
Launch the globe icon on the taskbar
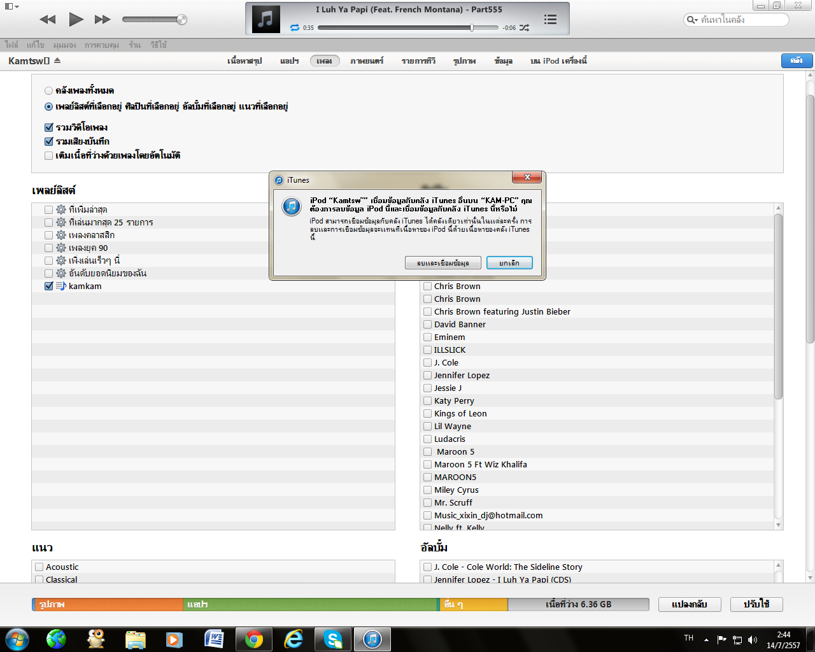pyautogui.click(x=56, y=639)
